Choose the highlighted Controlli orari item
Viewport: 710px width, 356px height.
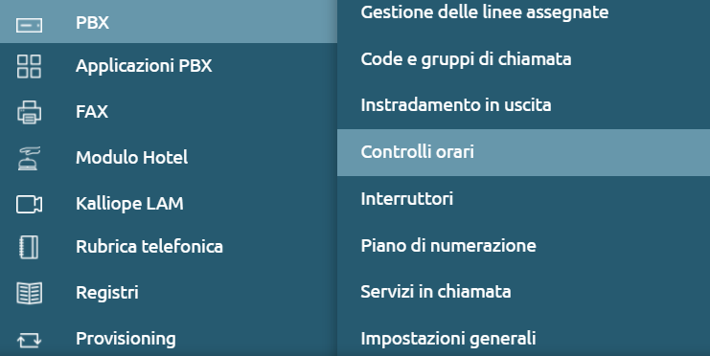pyautogui.click(x=523, y=152)
